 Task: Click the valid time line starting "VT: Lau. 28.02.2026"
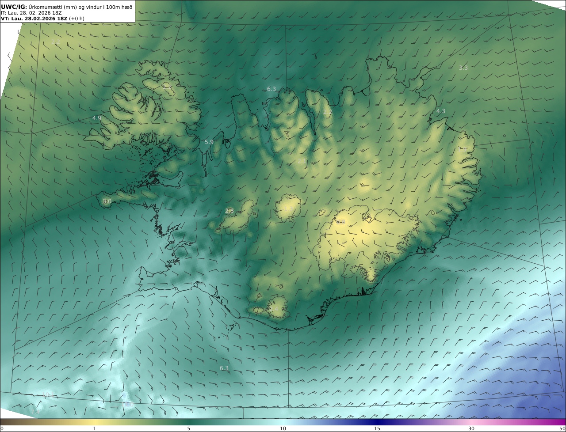(42, 19)
